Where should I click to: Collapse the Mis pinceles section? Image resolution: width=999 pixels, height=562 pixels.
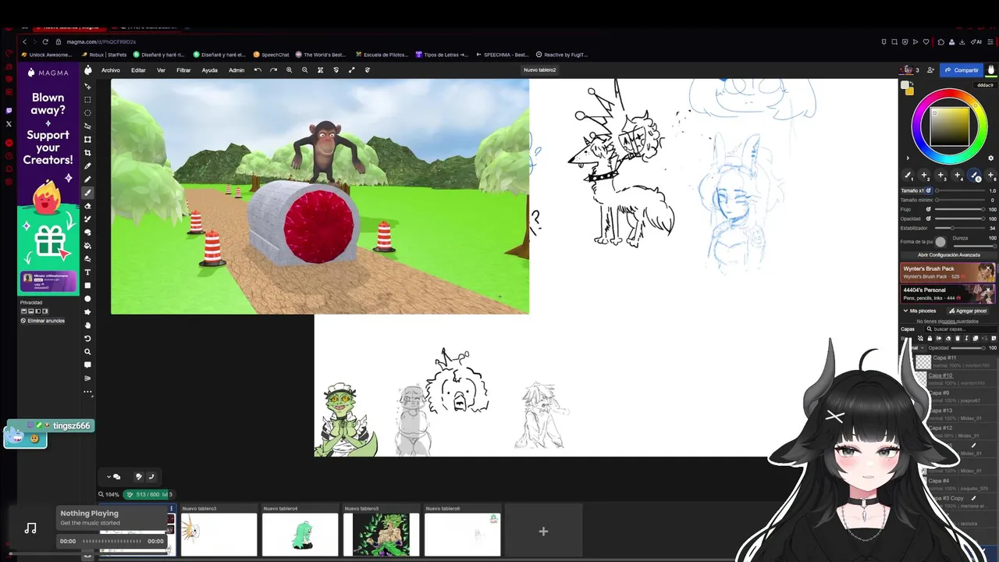pos(906,311)
